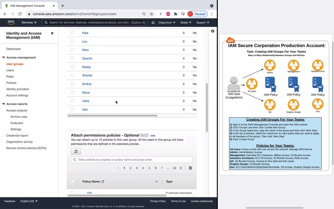Go to policies page 3
334x209 pixels.
(x=137, y=168)
